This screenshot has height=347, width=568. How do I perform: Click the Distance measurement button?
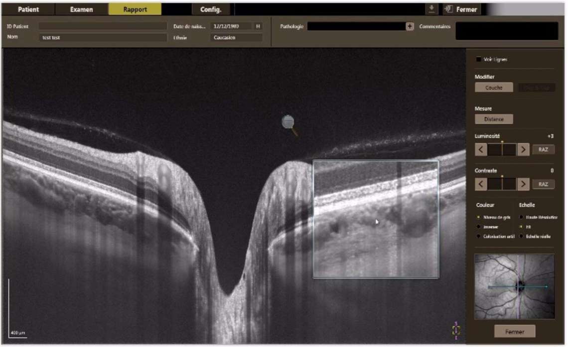(493, 119)
